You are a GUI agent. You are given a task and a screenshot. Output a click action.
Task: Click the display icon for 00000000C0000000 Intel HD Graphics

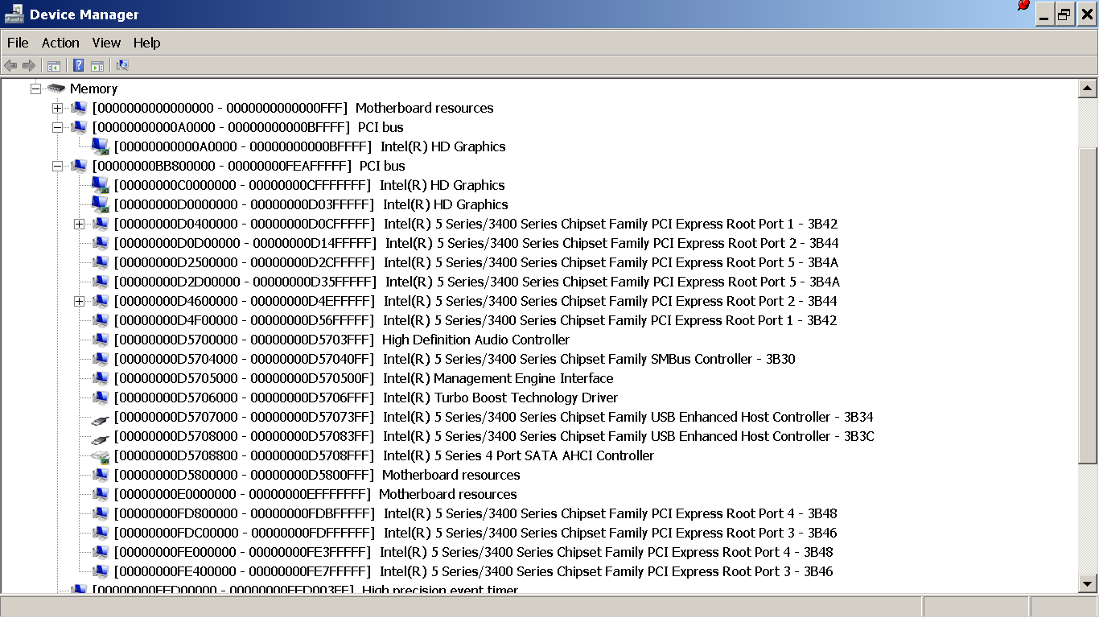click(101, 185)
